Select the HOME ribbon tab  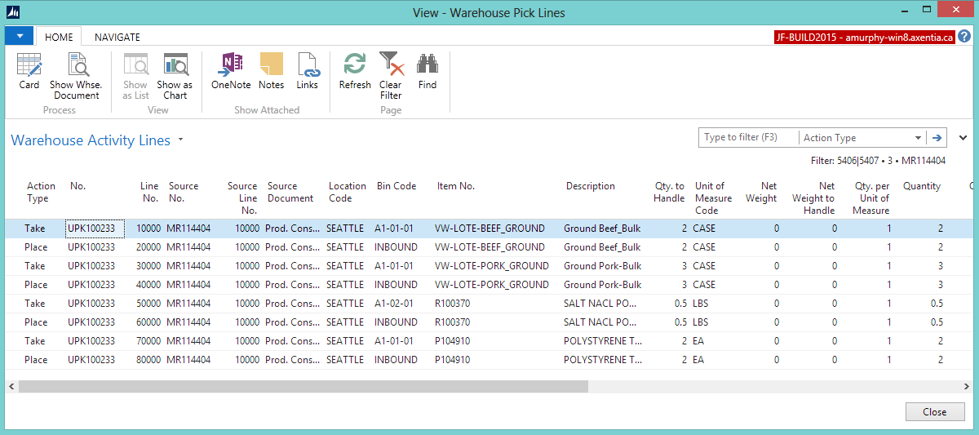59,37
